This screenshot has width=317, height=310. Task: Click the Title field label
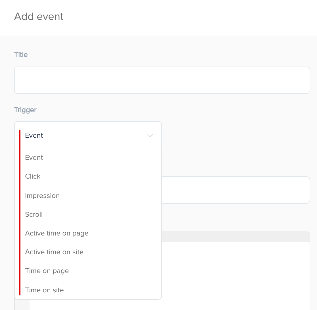(21, 55)
